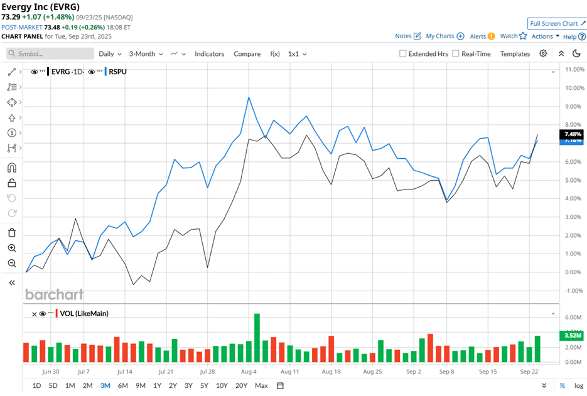Image resolution: width=587 pixels, height=396 pixels.
Task: Toggle log scale mode
Action: pos(579,385)
